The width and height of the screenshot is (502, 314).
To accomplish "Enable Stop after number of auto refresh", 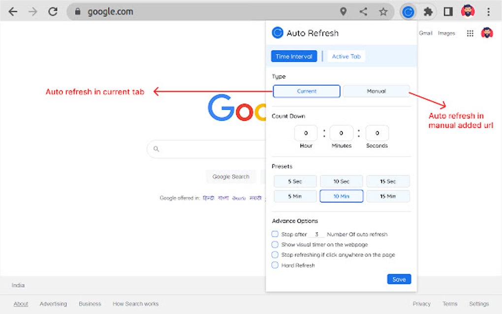I will tap(275, 234).
